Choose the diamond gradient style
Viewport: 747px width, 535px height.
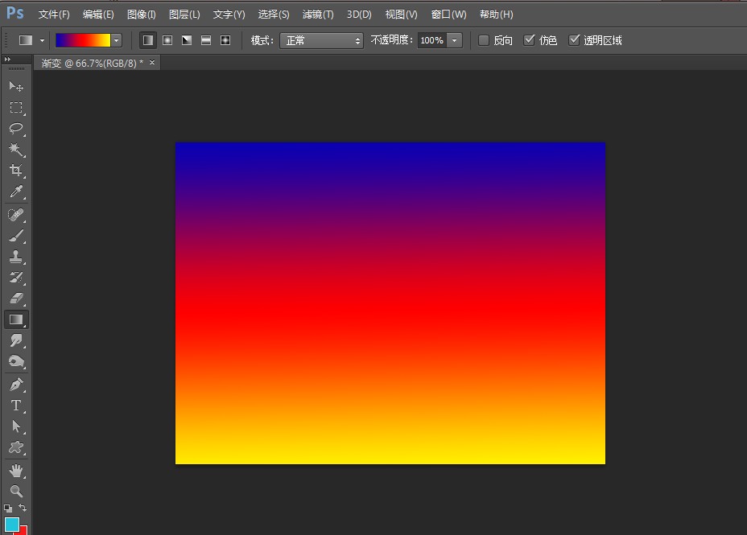[225, 40]
